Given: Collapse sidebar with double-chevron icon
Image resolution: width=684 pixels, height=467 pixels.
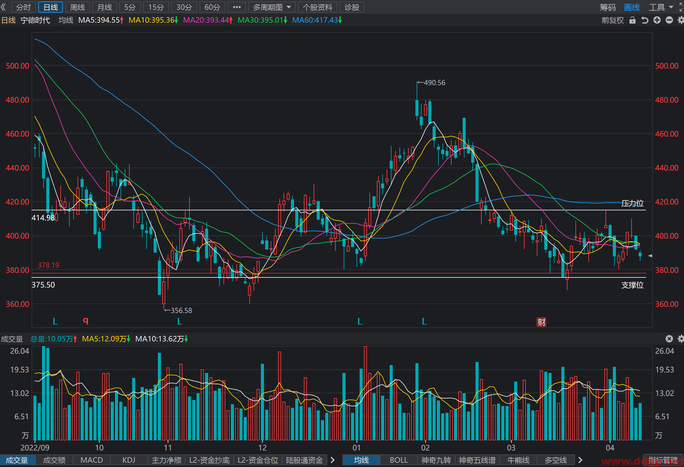Looking at the screenshot, I should pyautogui.click(x=4, y=7).
